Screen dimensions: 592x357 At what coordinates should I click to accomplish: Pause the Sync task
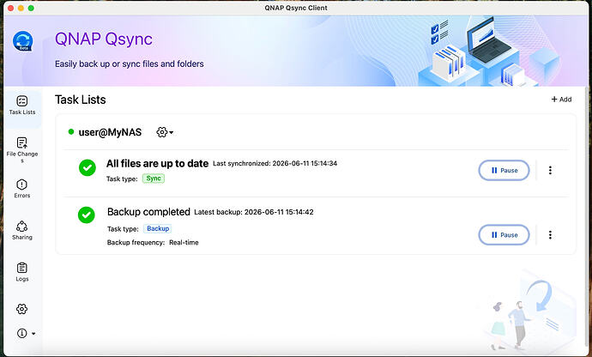click(504, 171)
